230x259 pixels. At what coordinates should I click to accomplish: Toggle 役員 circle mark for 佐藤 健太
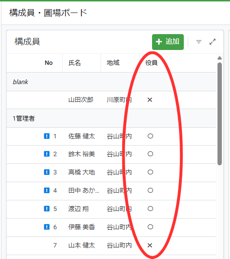point(150,136)
